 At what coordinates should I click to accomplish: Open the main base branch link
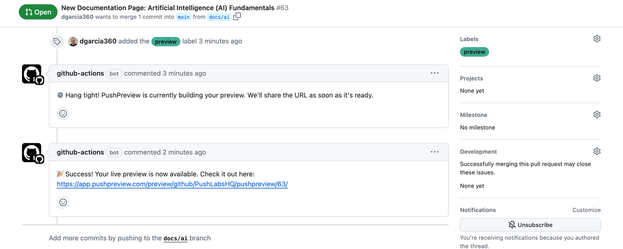click(183, 17)
